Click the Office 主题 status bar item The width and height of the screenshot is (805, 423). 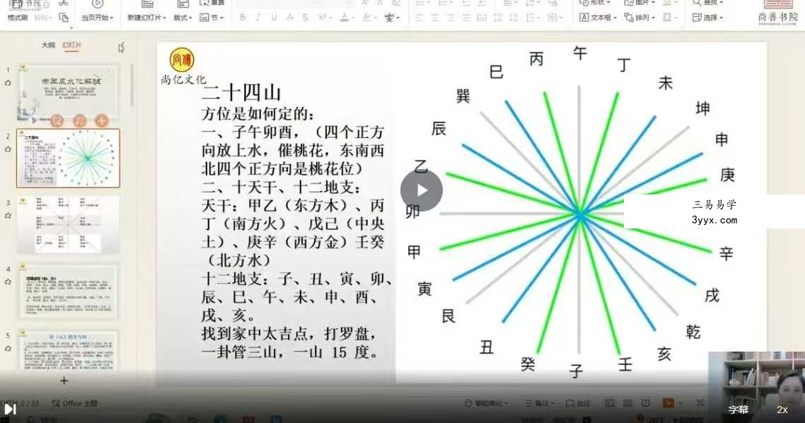75,403
